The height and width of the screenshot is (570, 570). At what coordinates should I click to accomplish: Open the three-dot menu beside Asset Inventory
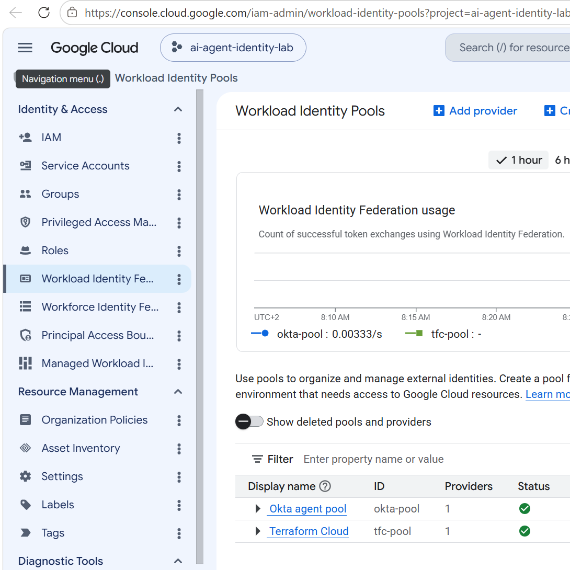pyautogui.click(x=179, y=449)
